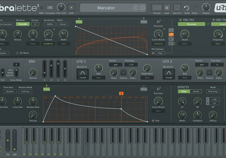
Task: Click the Save preset icon
Action: (167, 8)
